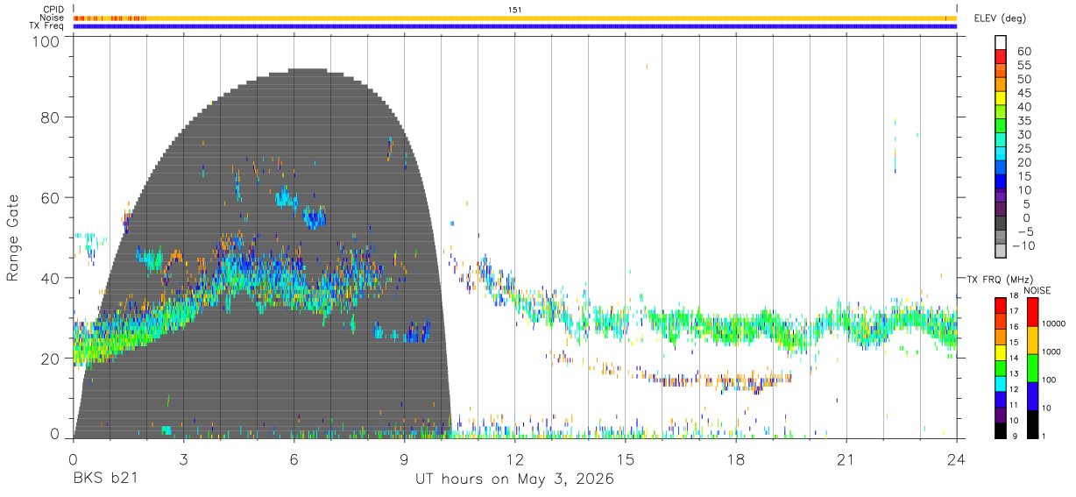Click the 40 tick on Range Gate axis
Image resolution: width=1076 pixels, height=497 pixels.
(50, 278)
